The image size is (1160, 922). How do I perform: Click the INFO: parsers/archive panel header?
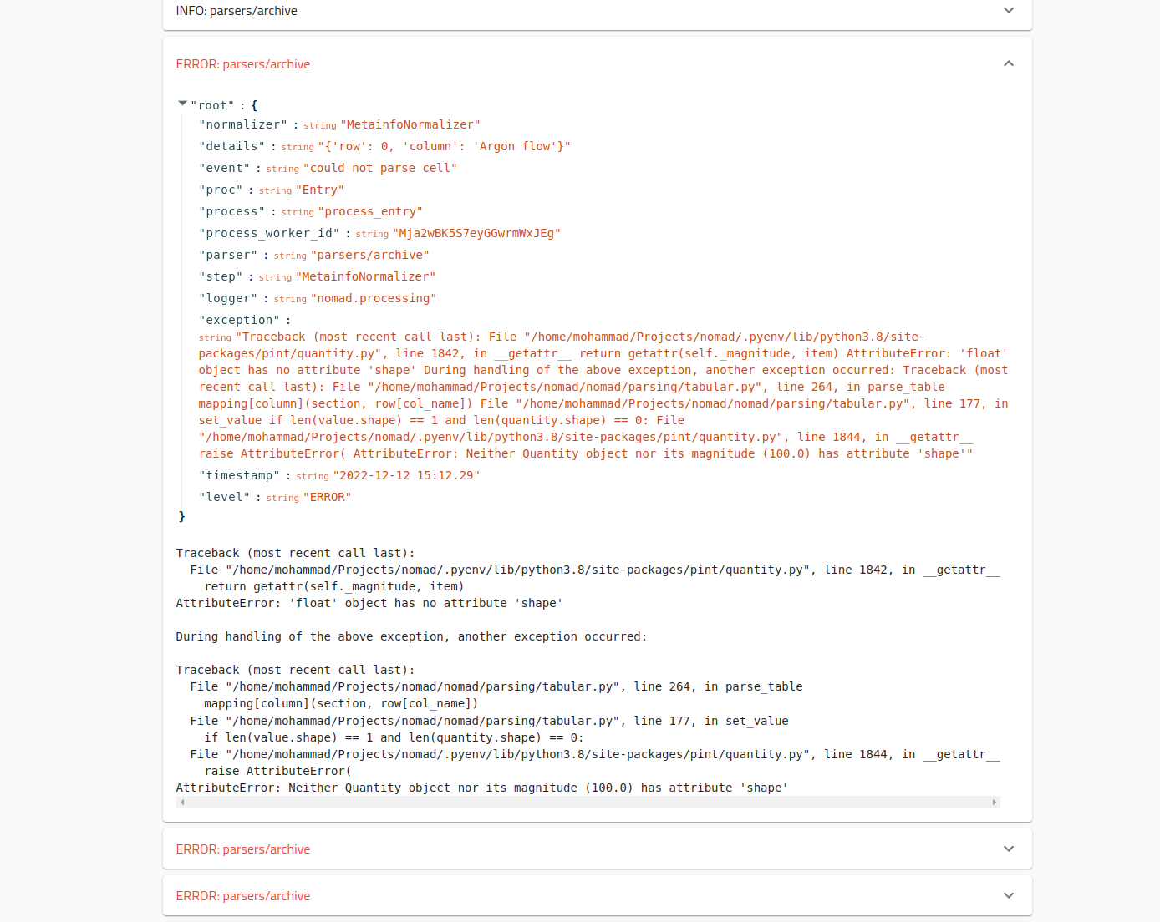pyautogui.click(x=598, y=12)
